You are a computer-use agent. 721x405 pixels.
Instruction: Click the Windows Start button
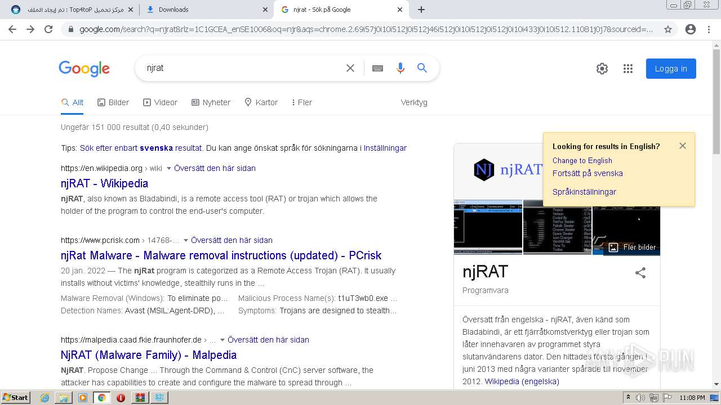click(x=16, y=398)
